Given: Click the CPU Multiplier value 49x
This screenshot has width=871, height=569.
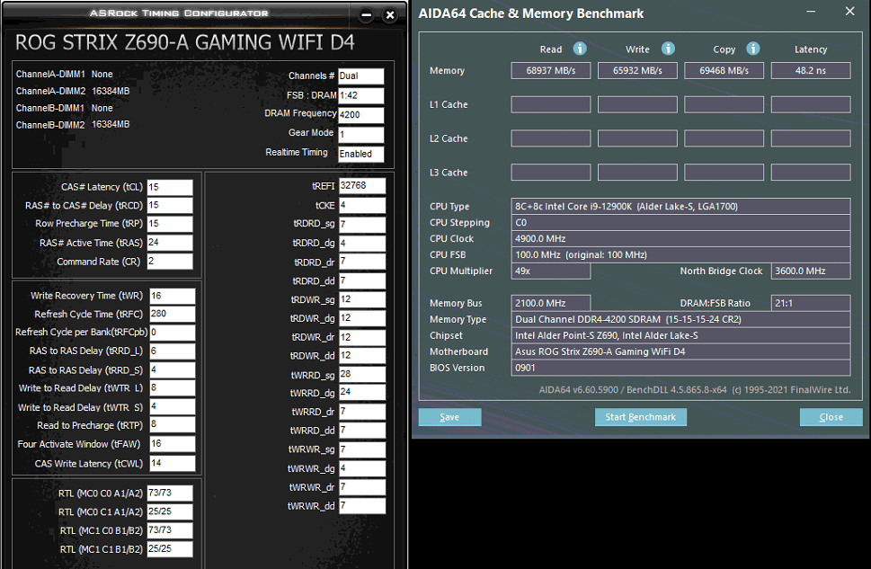Looking at the screenshot, I should 550,271.
